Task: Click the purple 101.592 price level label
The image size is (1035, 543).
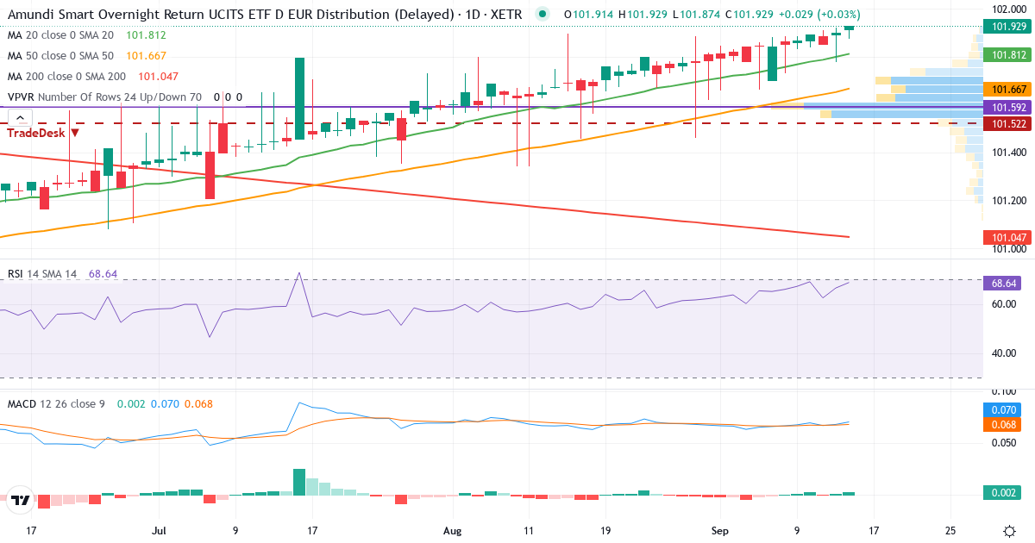Action: [x=1008, y=108]
